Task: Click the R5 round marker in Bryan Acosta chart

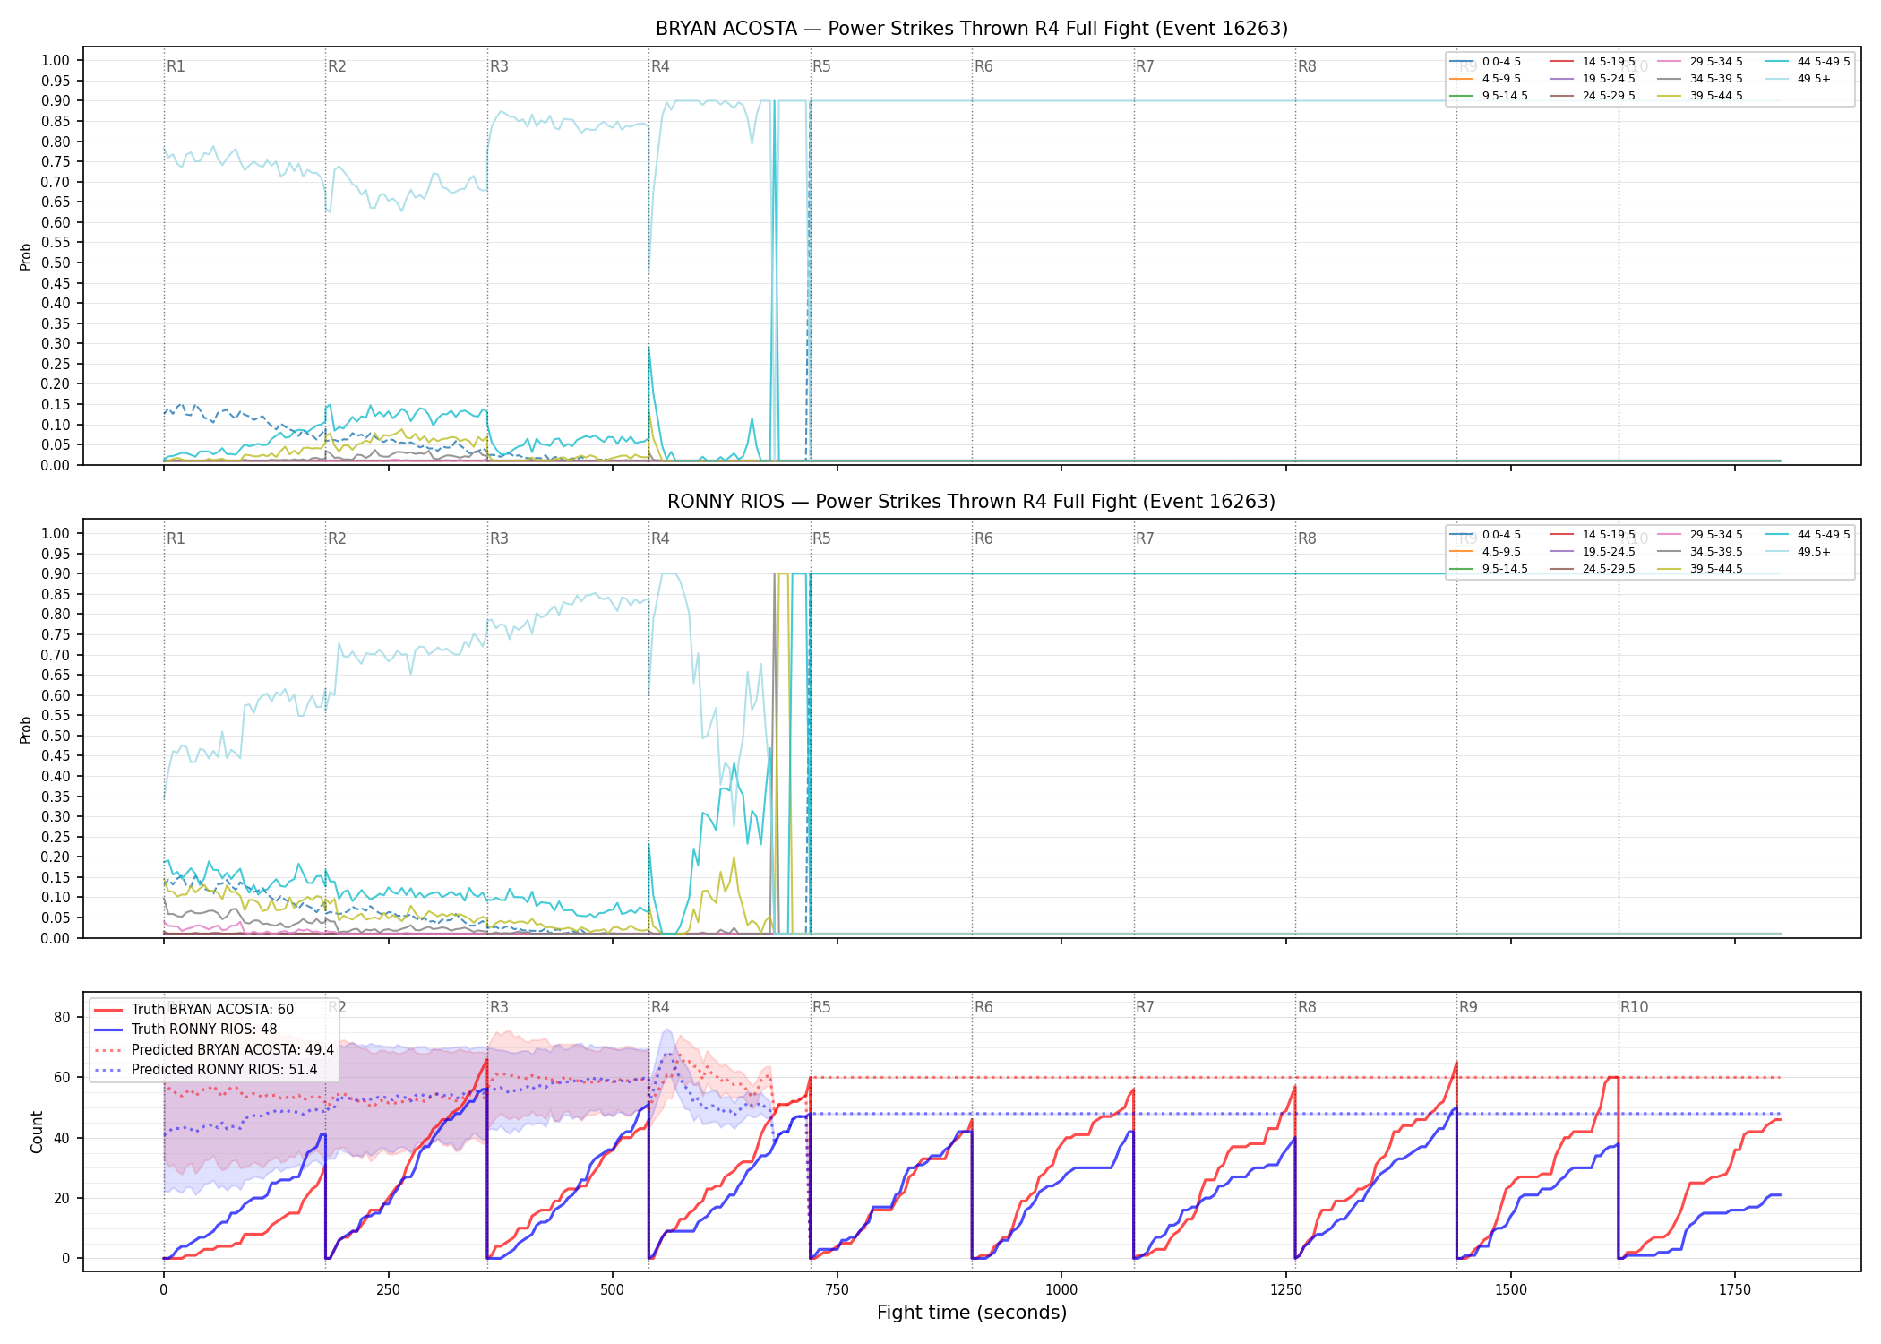Action: (x=821, y=66)
